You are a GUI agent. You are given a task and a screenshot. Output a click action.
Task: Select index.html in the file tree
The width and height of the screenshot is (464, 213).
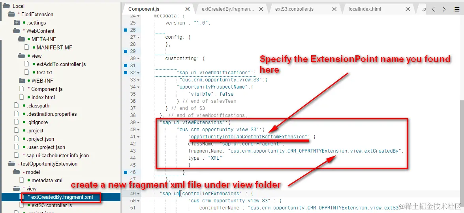(x=43, y=97)
